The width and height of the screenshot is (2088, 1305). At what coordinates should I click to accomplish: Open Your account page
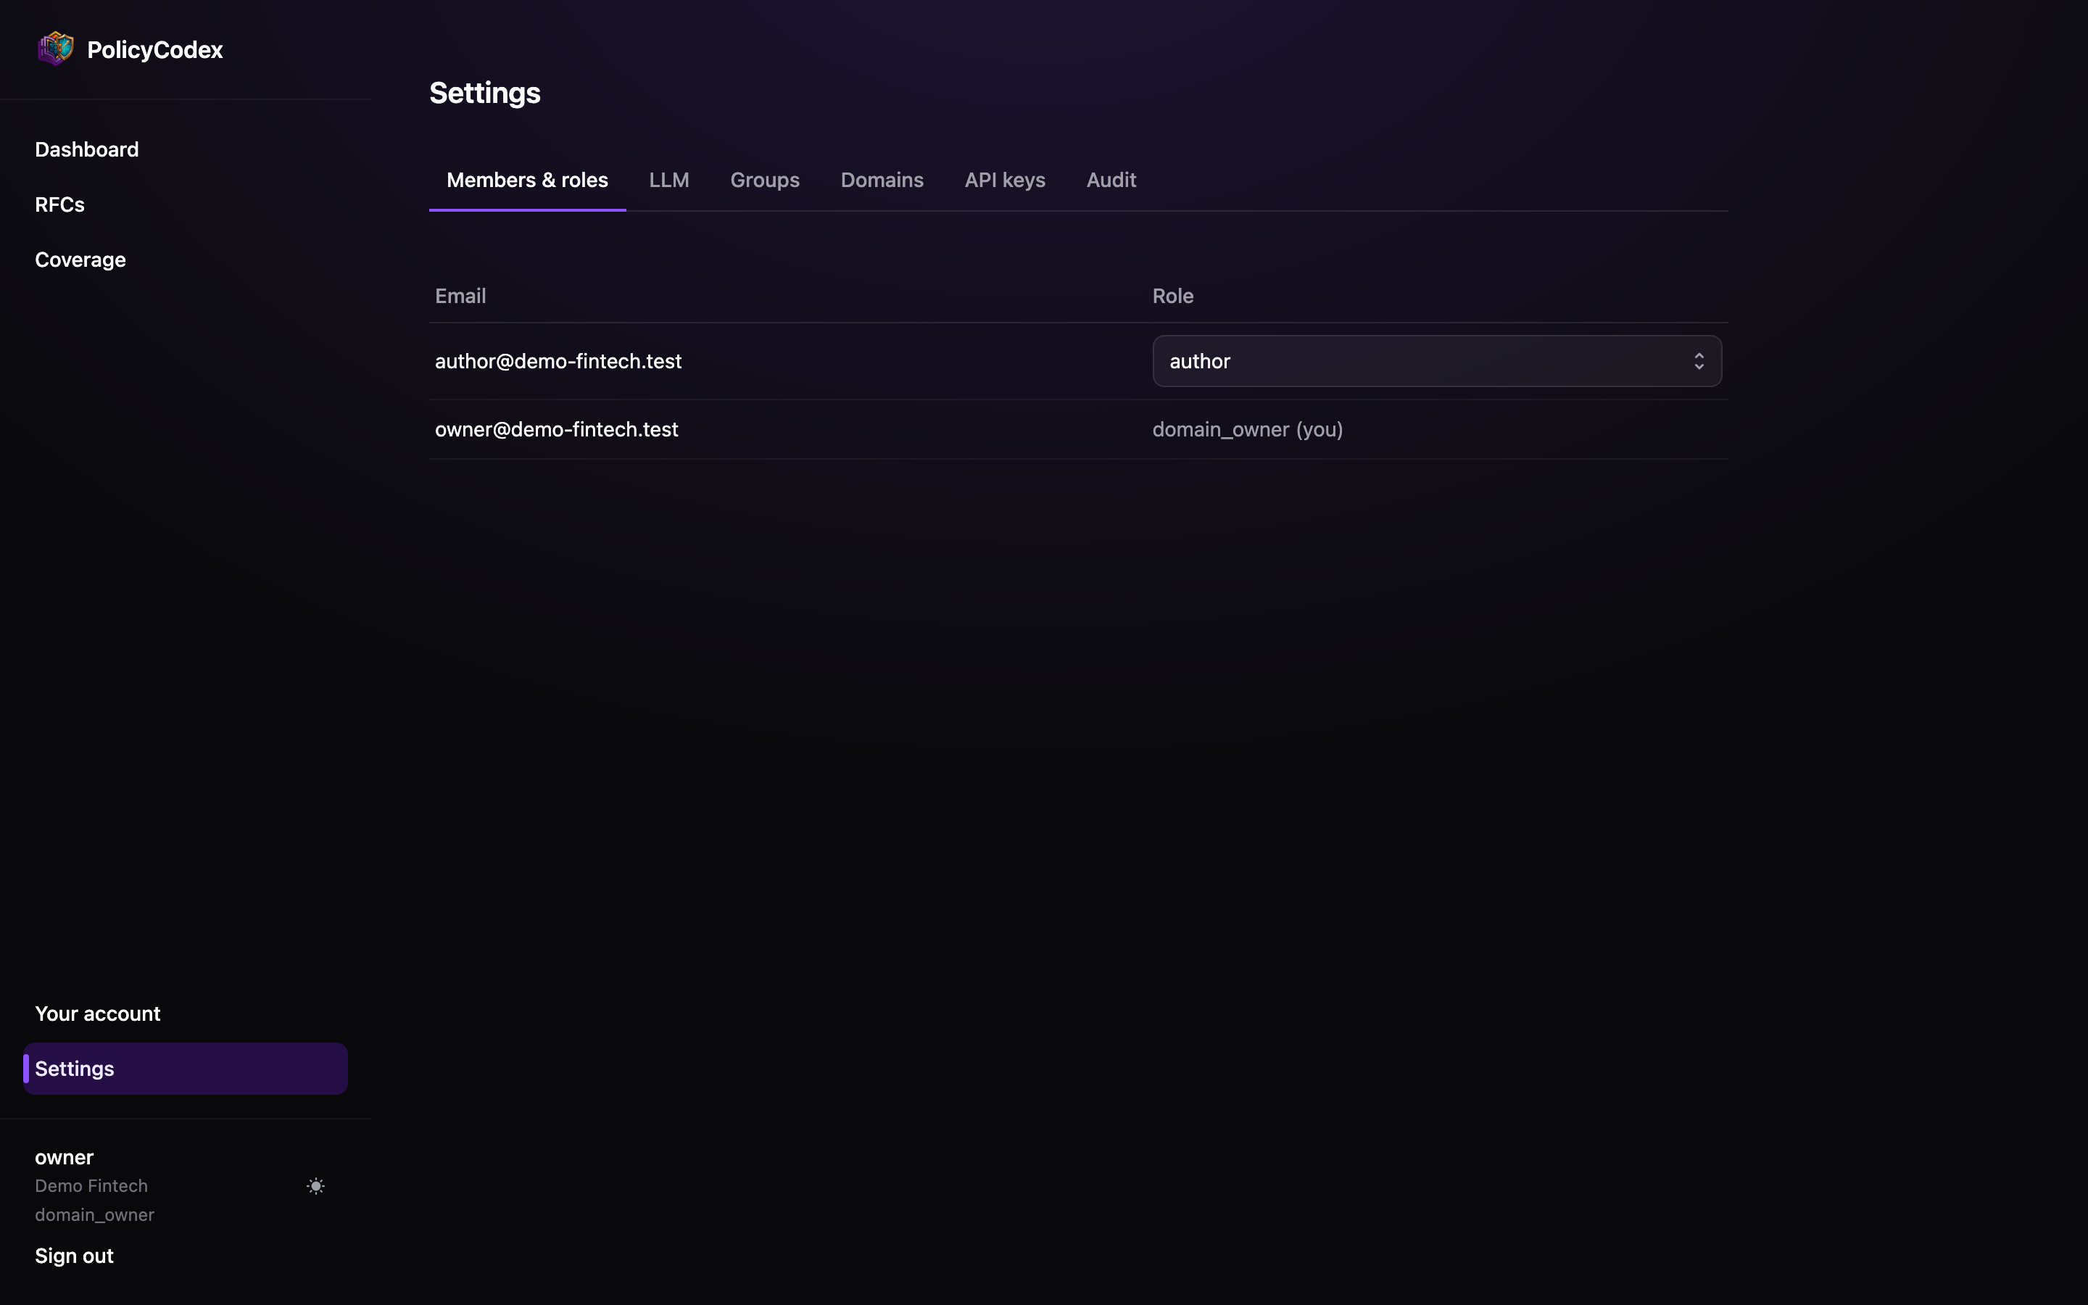[x=97, y=1014]
